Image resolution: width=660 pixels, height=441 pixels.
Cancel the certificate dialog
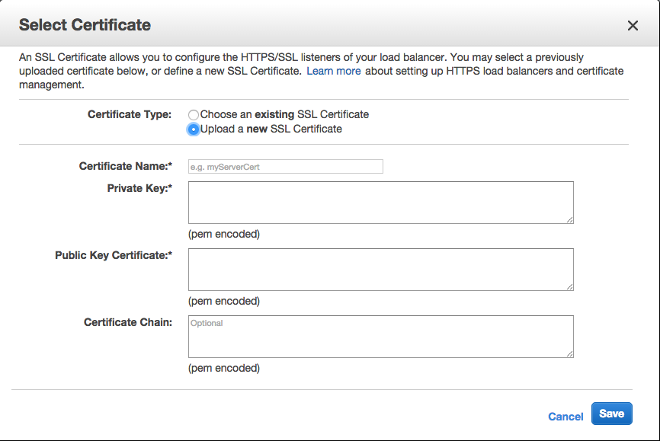pyautogui.click(x=565, y=417)
